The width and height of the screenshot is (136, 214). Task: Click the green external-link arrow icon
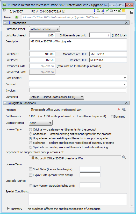[x=119, y=10]
